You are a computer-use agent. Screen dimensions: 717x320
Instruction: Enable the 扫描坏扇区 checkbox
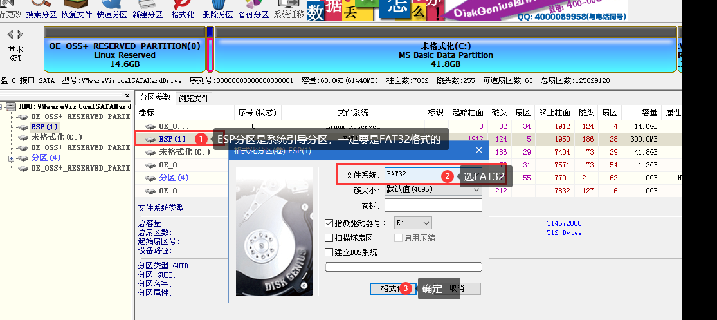[x=329, y=238]
